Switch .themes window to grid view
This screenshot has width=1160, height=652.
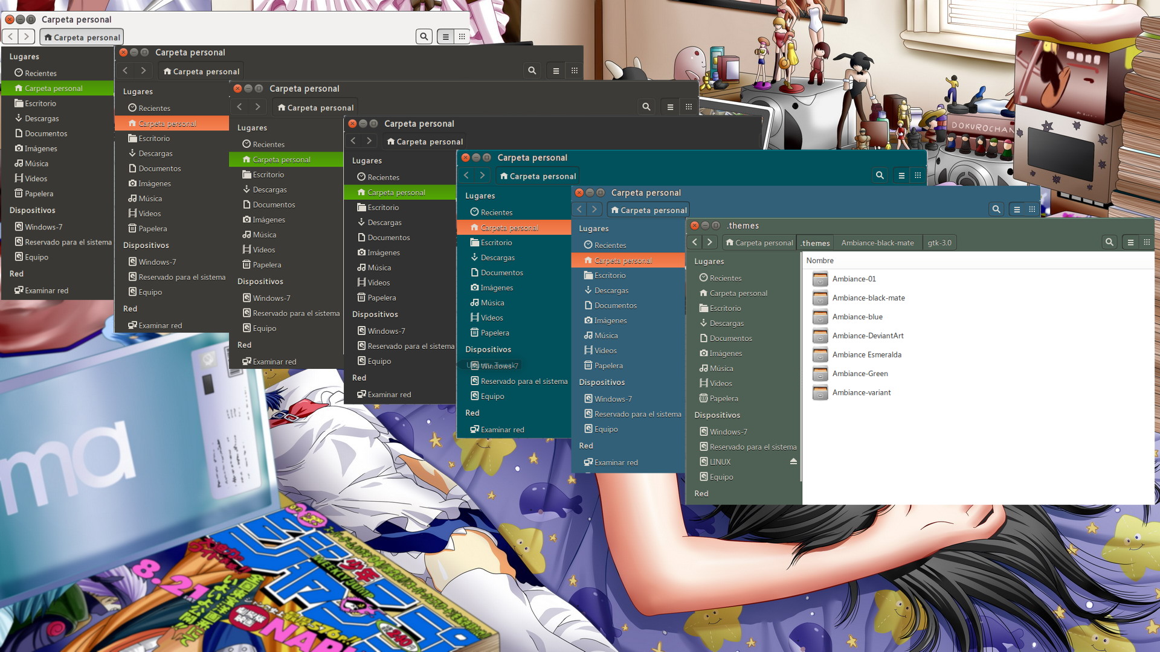[1146, 242]
